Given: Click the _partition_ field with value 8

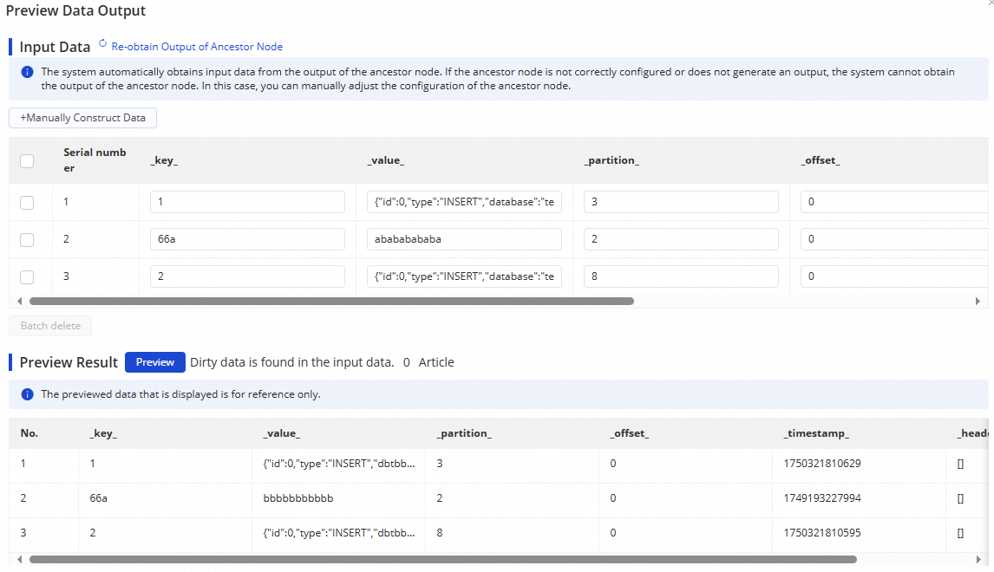Looking at the screenshot, I should (681, 276).
